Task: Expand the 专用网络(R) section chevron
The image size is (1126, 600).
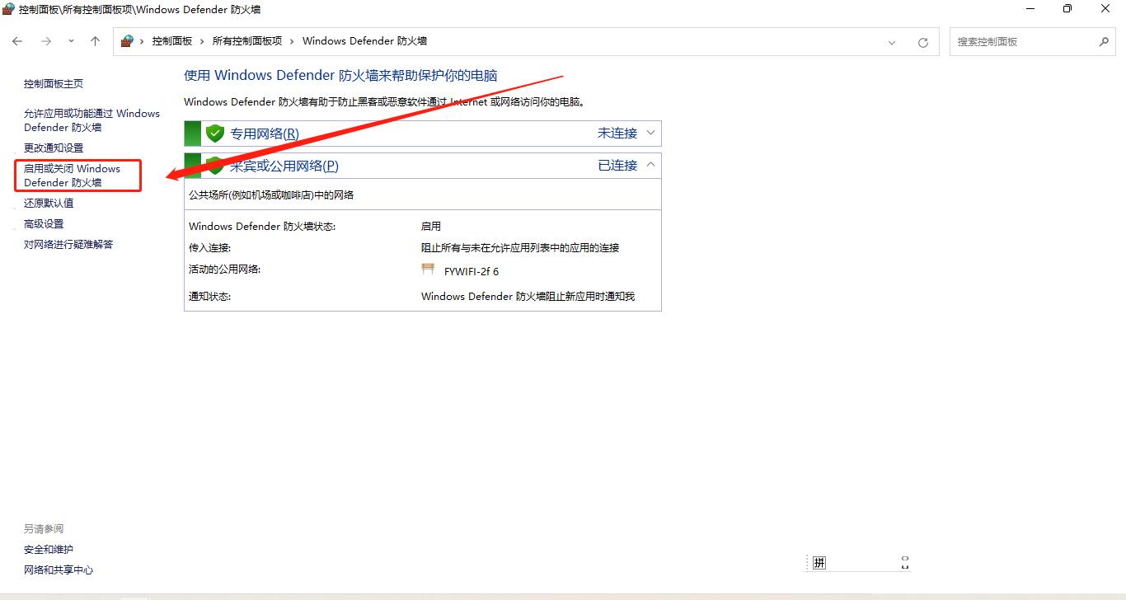Action: tap(650, 133)
